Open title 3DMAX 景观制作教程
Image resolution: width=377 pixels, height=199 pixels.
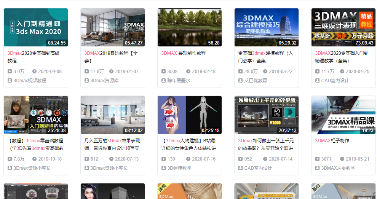pyautogui.click(x=184, y=53)
